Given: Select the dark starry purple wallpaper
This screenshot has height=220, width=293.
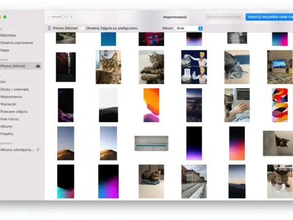Looking at the screenshot, I should (66, 105).
